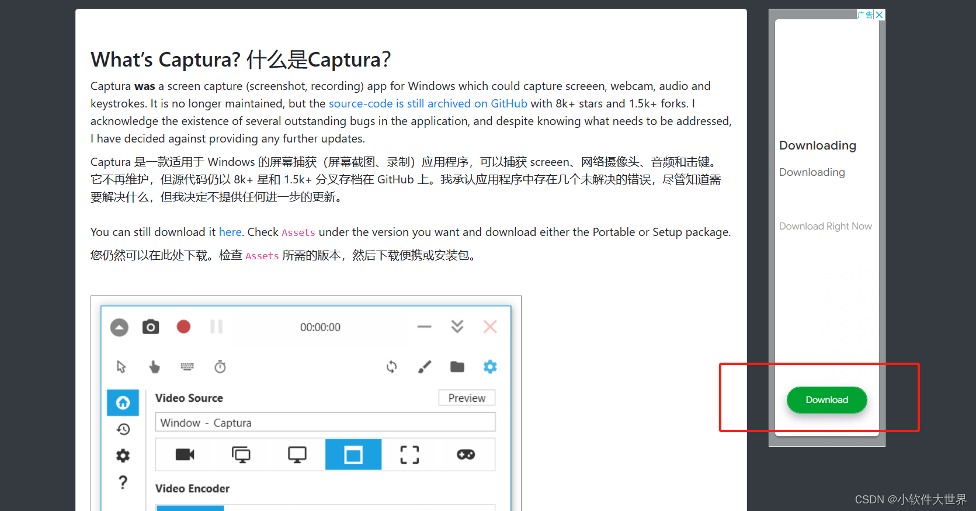The image size is (976, 511).
Task: Open the recent history sidebar icon
Action: tap(123, 429)
